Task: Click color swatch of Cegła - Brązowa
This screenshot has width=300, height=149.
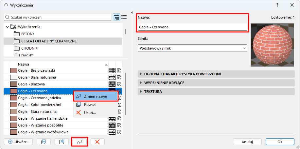Action: point(13,84)
